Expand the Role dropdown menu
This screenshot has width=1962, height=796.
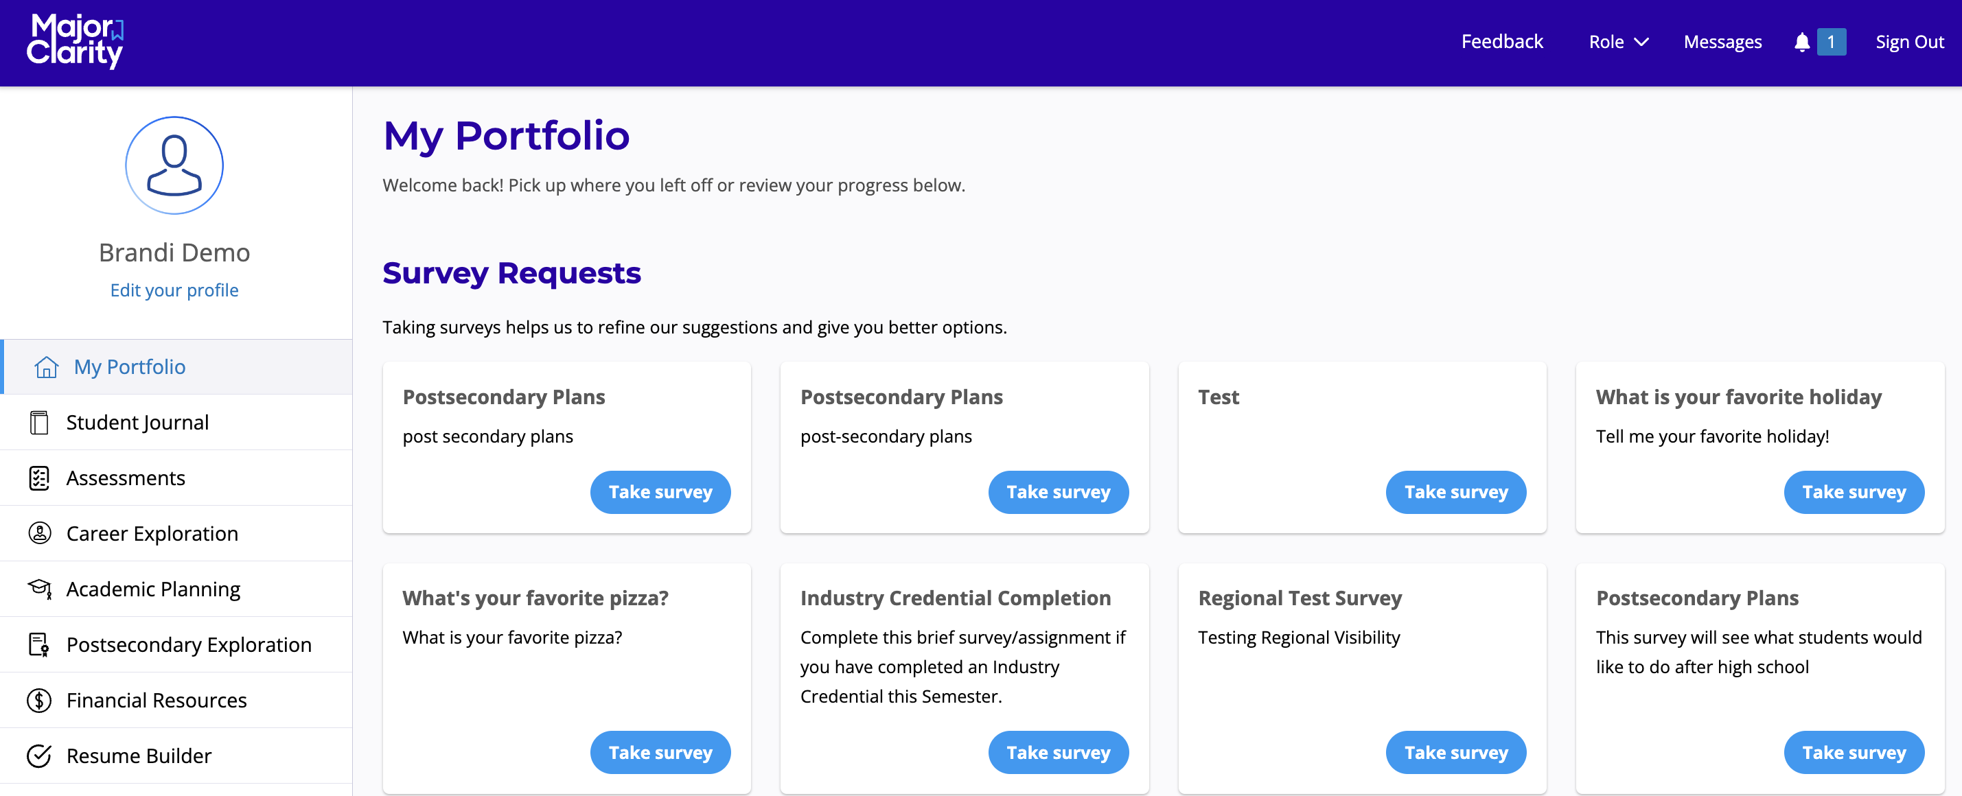coord(1618,42)
